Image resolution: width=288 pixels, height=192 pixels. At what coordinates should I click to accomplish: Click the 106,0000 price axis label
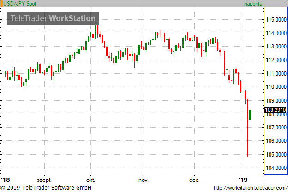point(276,141)
